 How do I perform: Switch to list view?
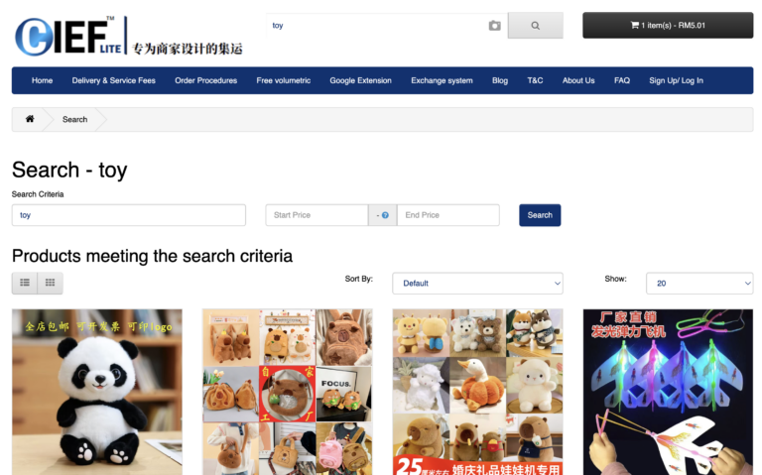click(x=25, y=283)
